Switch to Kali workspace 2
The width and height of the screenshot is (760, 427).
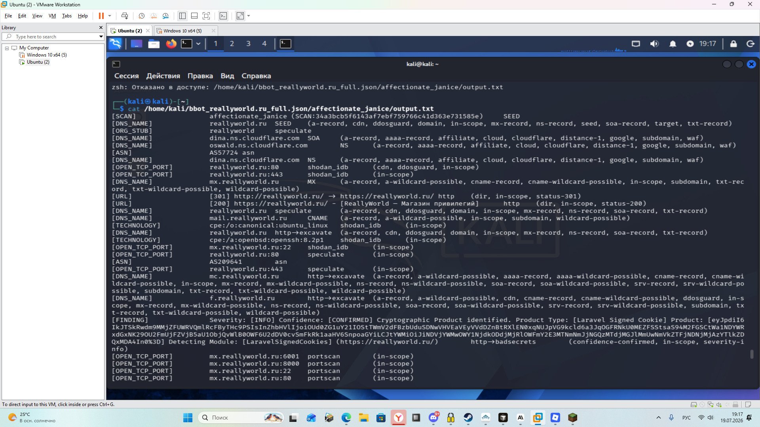[232, 43]
